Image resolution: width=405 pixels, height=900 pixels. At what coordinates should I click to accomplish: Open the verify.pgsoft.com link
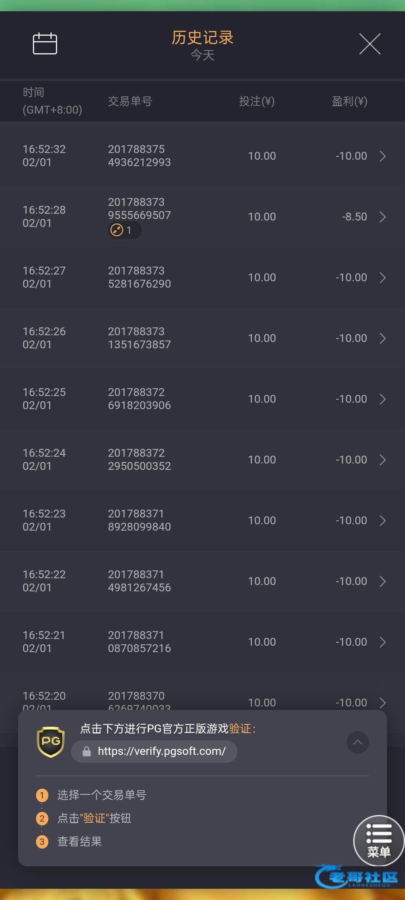[161, 751]
